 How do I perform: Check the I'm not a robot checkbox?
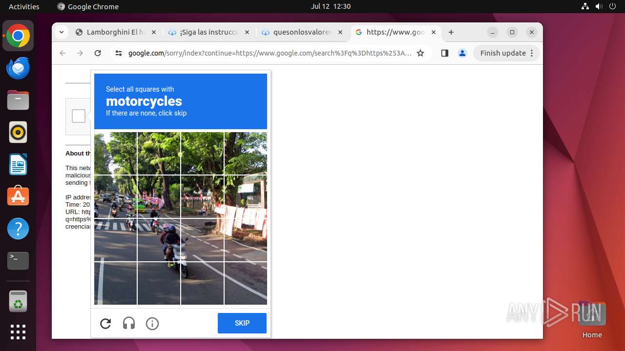(x=79, y=116)
